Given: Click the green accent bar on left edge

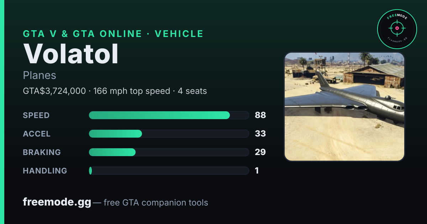Looking at the screenshot, I should pyautogui.click(x=2, y=112).
